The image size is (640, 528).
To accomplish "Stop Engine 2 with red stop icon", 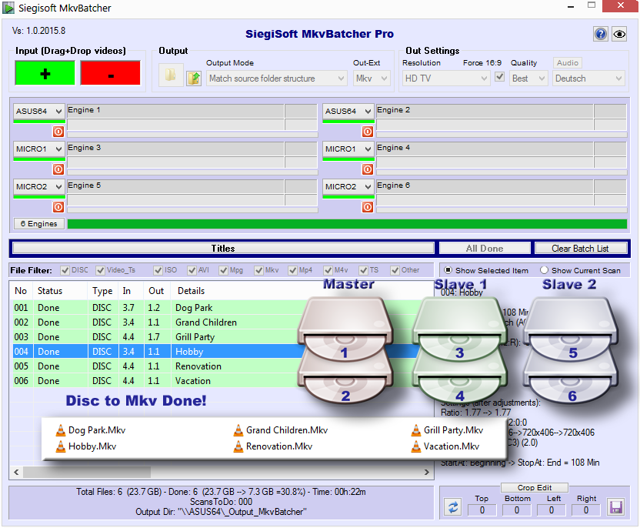I will 368,132.
